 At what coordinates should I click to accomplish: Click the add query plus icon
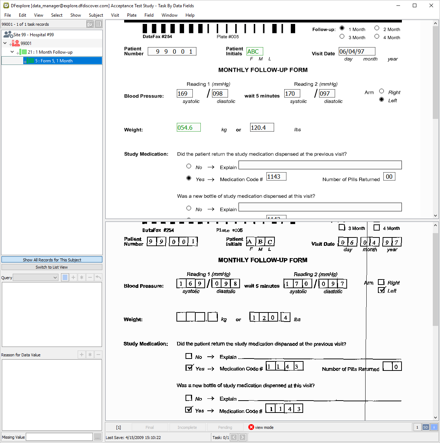pyautogui.click(x=73, y=277)
